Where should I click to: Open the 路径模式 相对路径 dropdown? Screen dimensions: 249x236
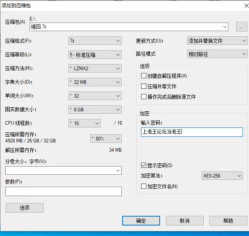coord(217,54)
